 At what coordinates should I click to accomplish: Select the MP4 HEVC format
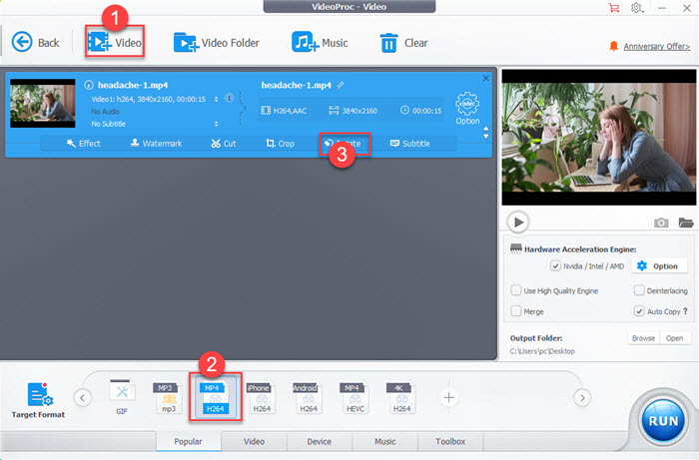354,397
